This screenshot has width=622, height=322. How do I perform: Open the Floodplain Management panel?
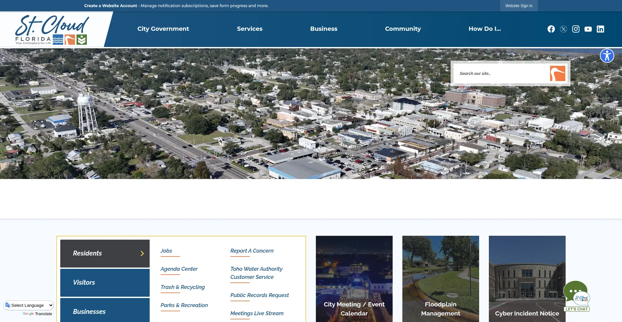point(441,279)
